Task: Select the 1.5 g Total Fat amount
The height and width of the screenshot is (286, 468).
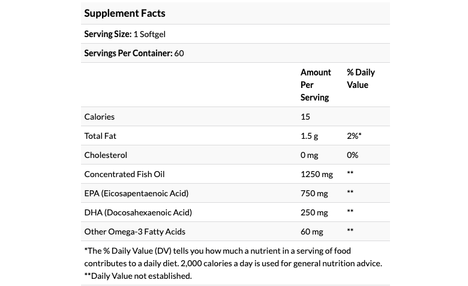Action: click(310, 136)
